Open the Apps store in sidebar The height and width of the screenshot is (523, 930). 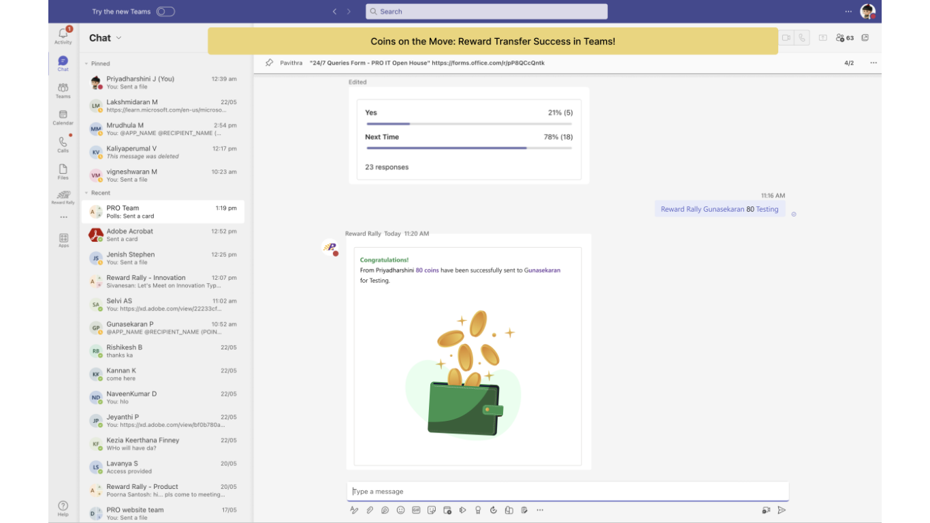click(x=63, y=240)
